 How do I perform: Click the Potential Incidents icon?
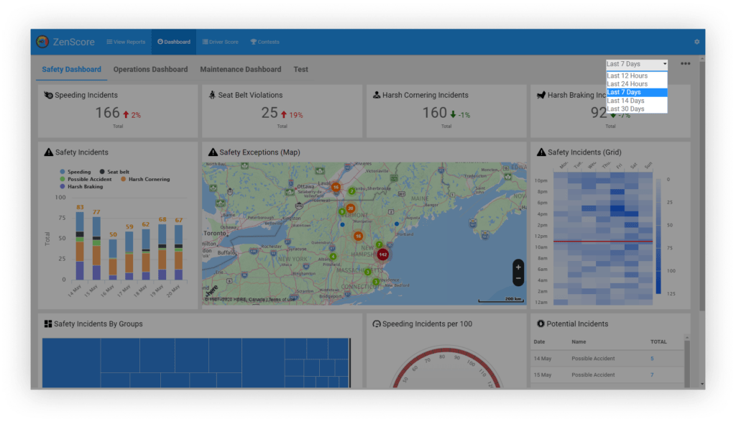click(x=540, y=324)
